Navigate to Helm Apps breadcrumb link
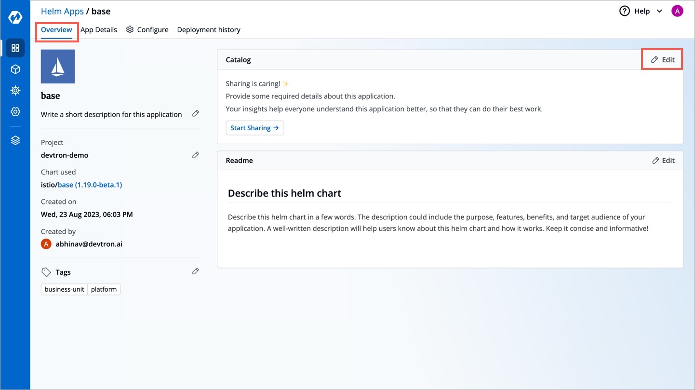The image size is (695, 390). 62,11
